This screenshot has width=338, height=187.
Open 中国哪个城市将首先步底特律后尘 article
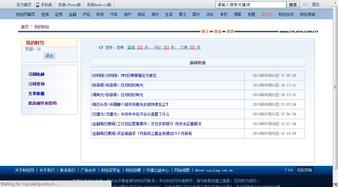[x=130, y=104]
